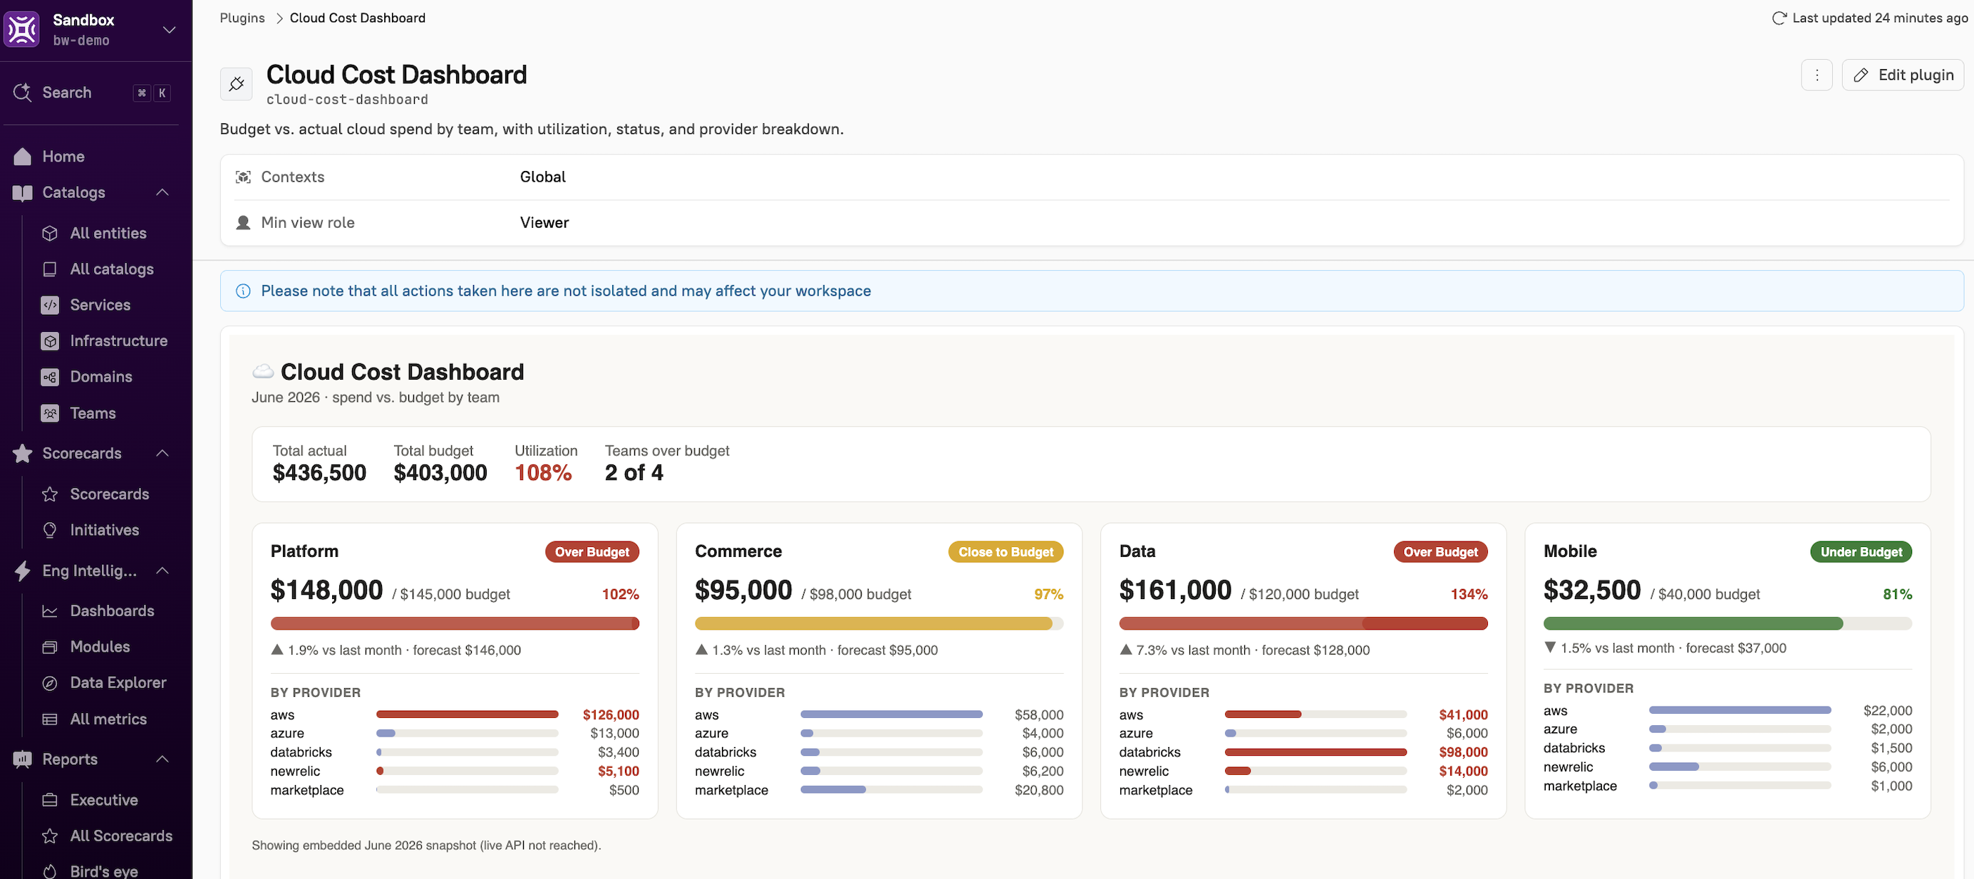The image size is (1974, 879).
Task: Click the Search field in sidebar
Action: pos(91,93)
